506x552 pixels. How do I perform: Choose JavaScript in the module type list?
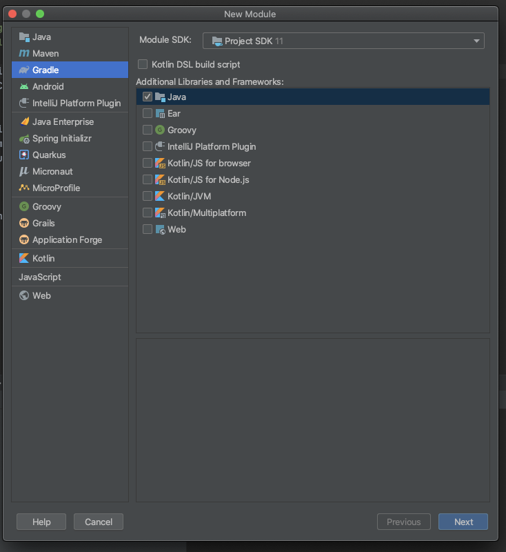click(x=40, y=277)
